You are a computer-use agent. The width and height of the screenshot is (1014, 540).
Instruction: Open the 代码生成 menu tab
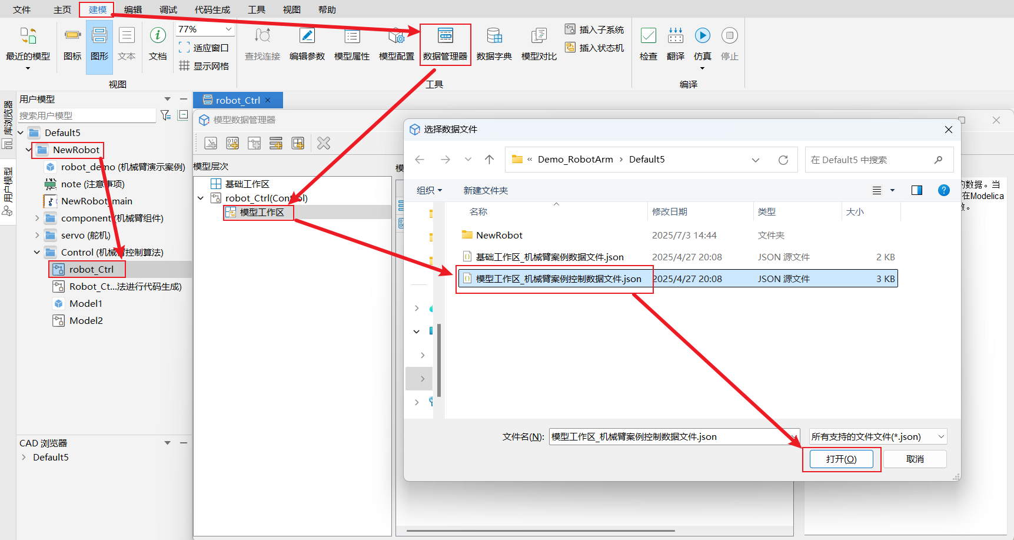click(212, 9)
